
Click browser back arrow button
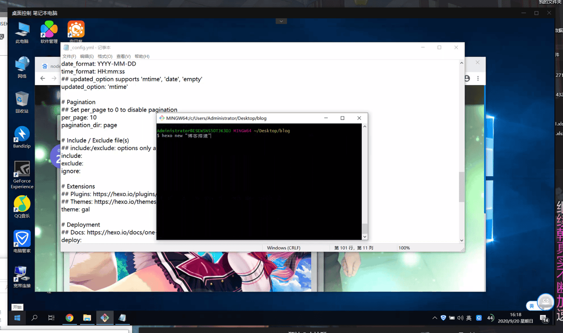pyautogui.click(x=43, y=78)
